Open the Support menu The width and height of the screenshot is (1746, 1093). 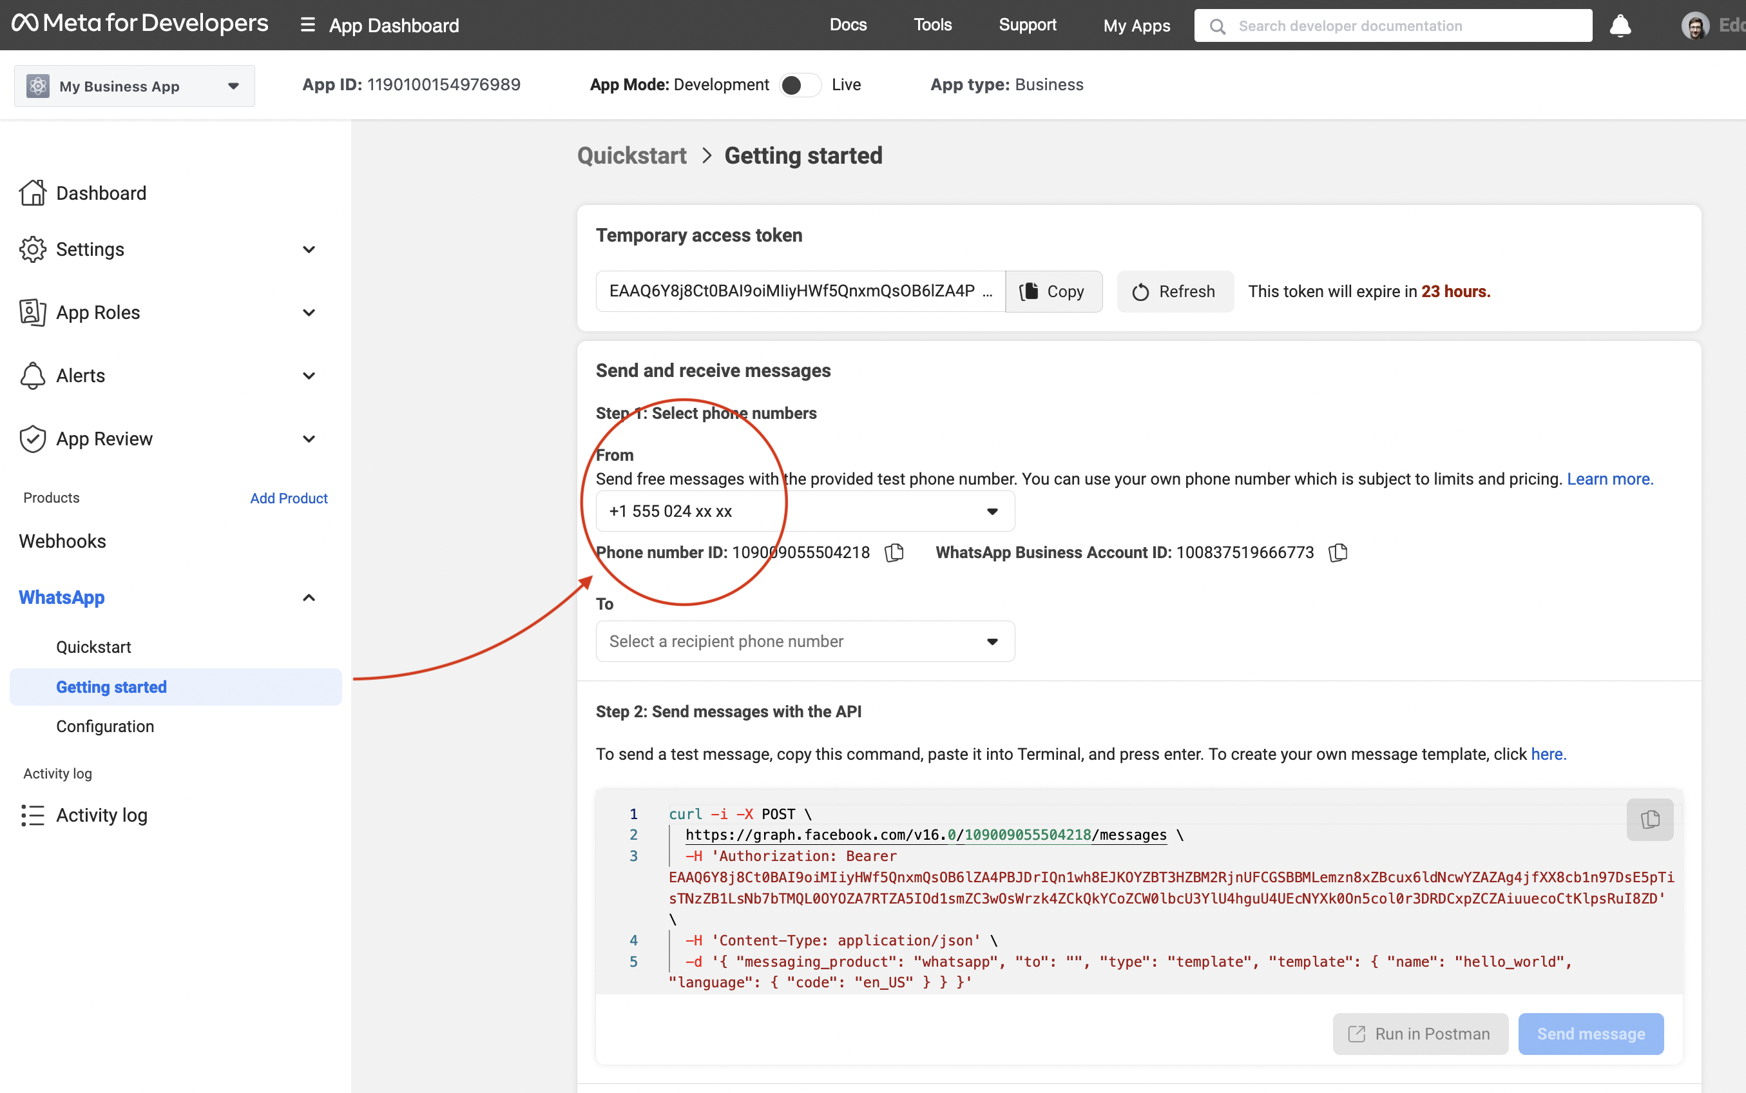coord(1028,25)
